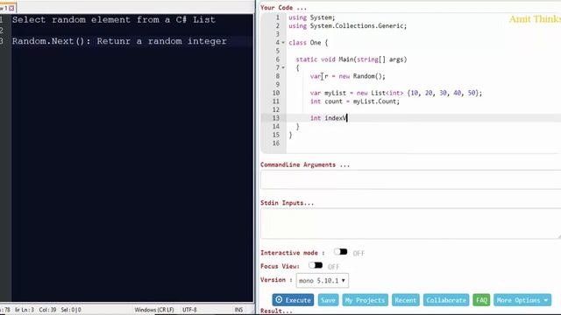Viewport: 561px width, 315px height.
Task: Open the FAQ page
Action: (x=481, y=300)
